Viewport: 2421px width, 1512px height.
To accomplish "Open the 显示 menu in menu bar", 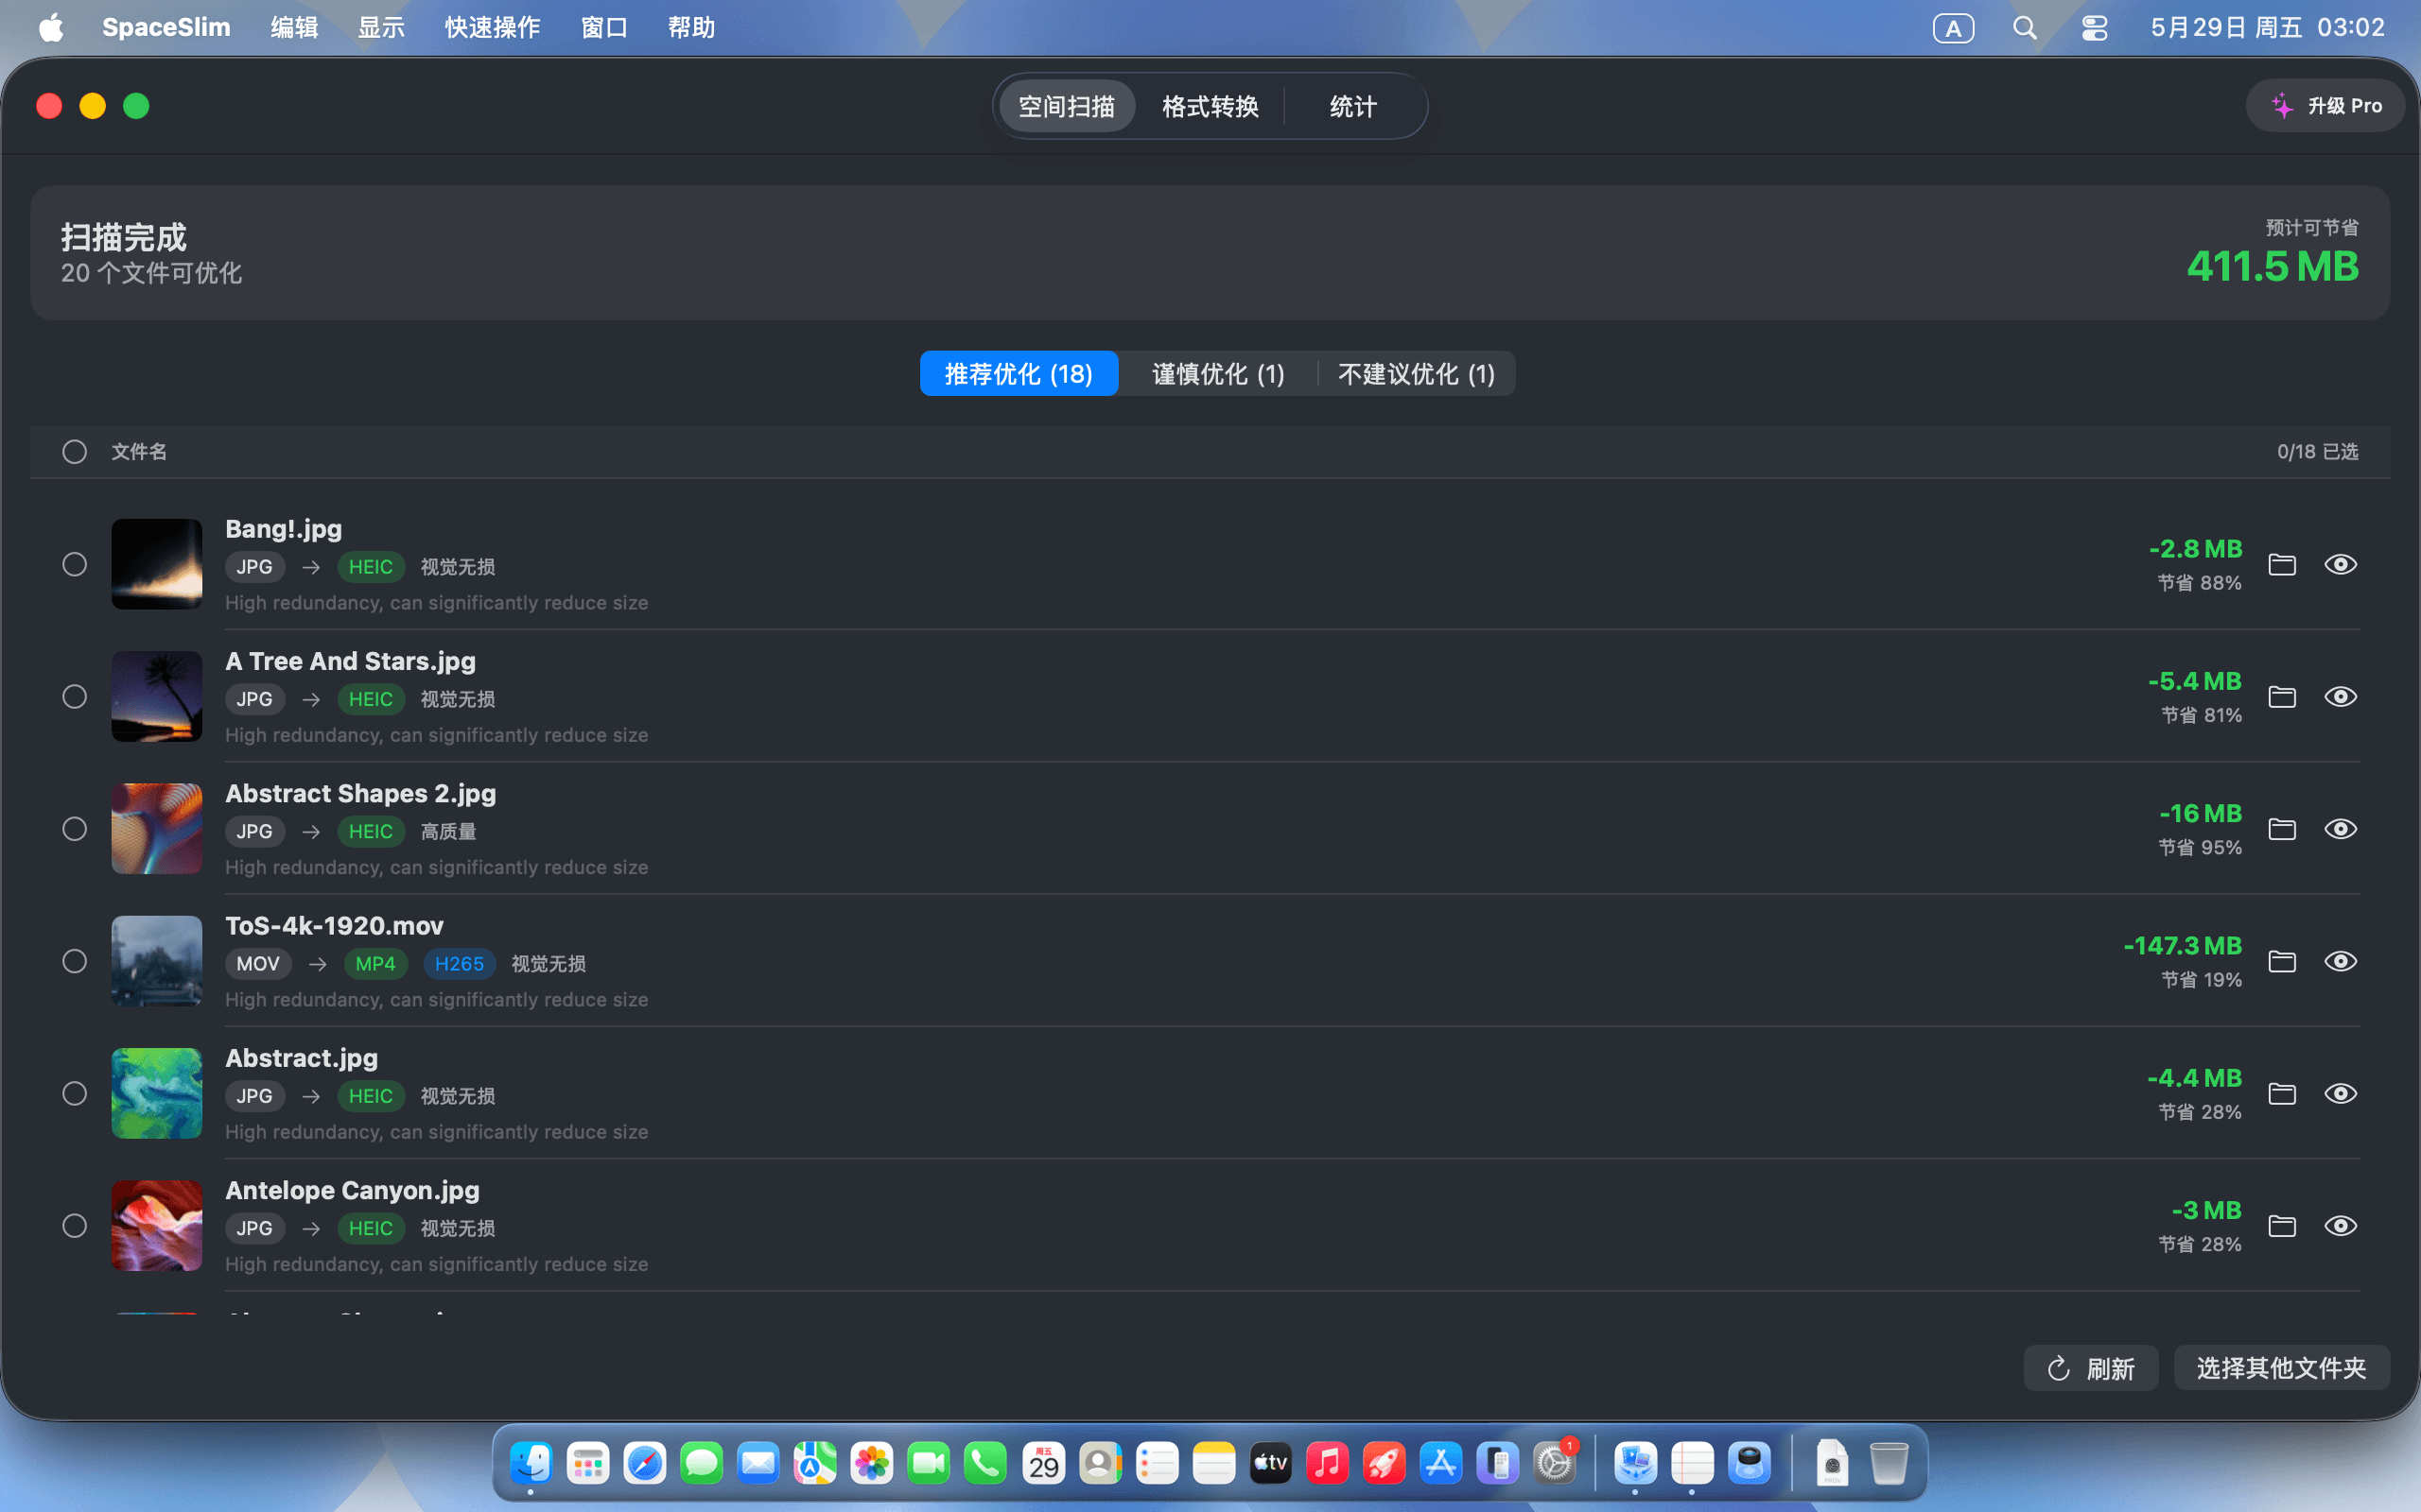I will tap(381, 27).
